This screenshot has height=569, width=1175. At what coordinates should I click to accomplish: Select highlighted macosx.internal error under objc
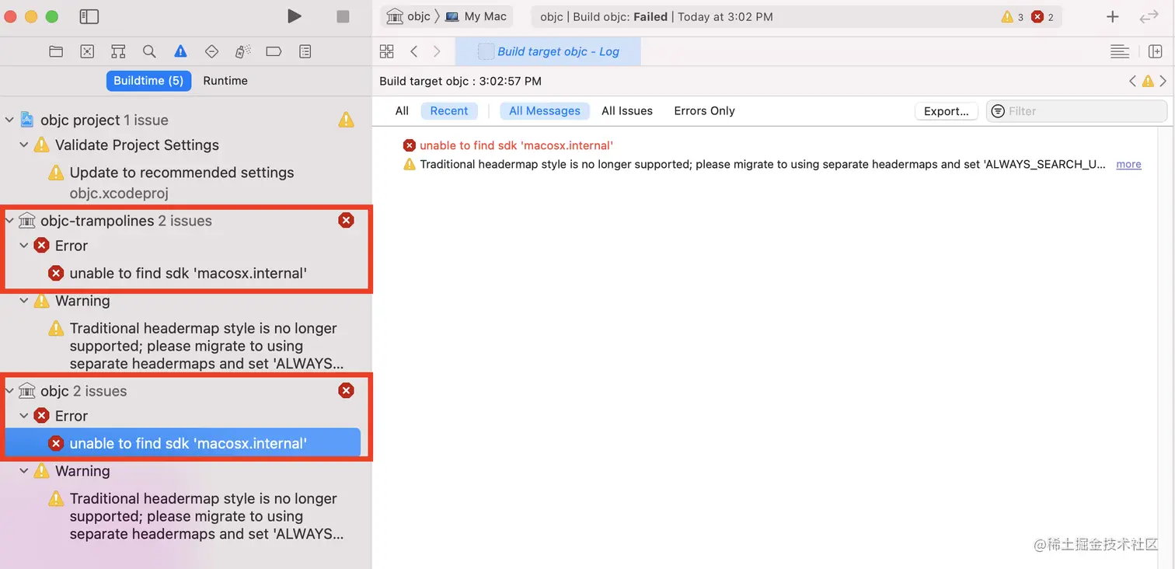tap(183, 443)
